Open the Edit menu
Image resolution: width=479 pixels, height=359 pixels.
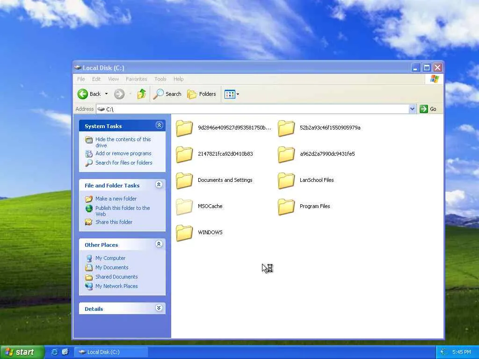(96, 79)
